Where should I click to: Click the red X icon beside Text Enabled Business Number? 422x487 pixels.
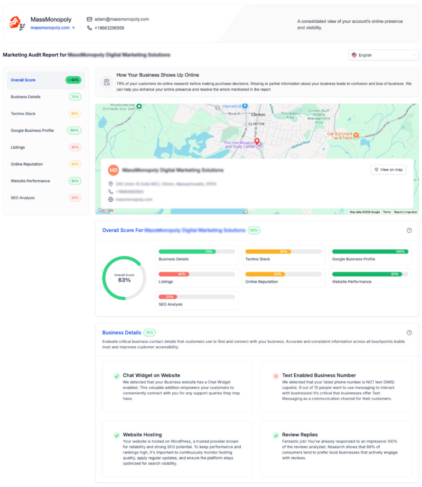click(x=276, y=376)
